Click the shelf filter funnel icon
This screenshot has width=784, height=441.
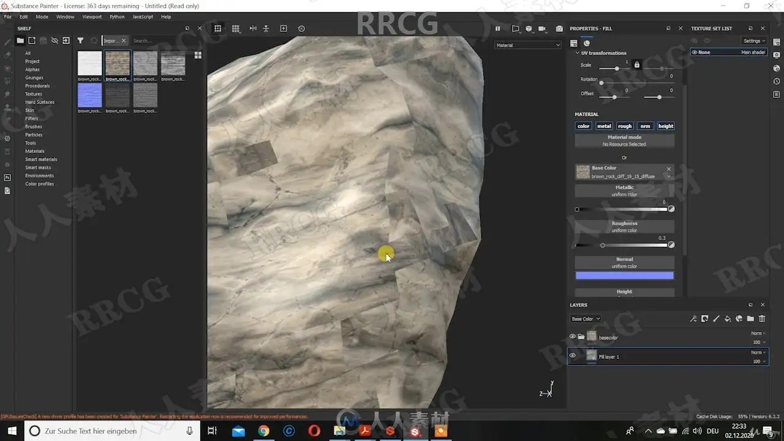80,40
